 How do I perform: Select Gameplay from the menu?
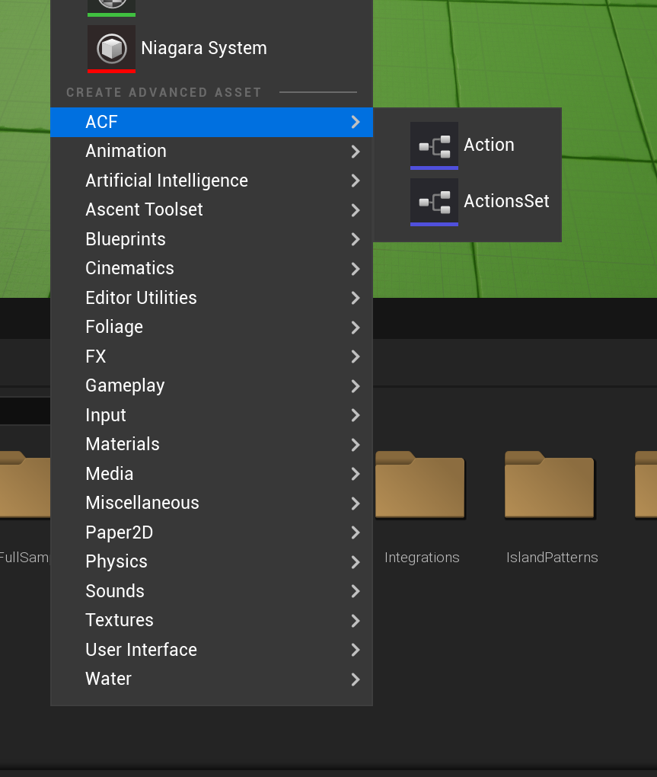(x=125, y=385)
